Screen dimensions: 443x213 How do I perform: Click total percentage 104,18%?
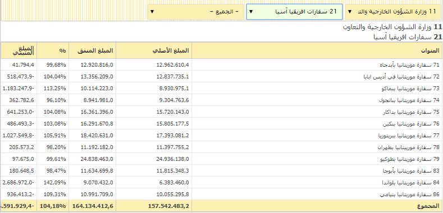53,206
